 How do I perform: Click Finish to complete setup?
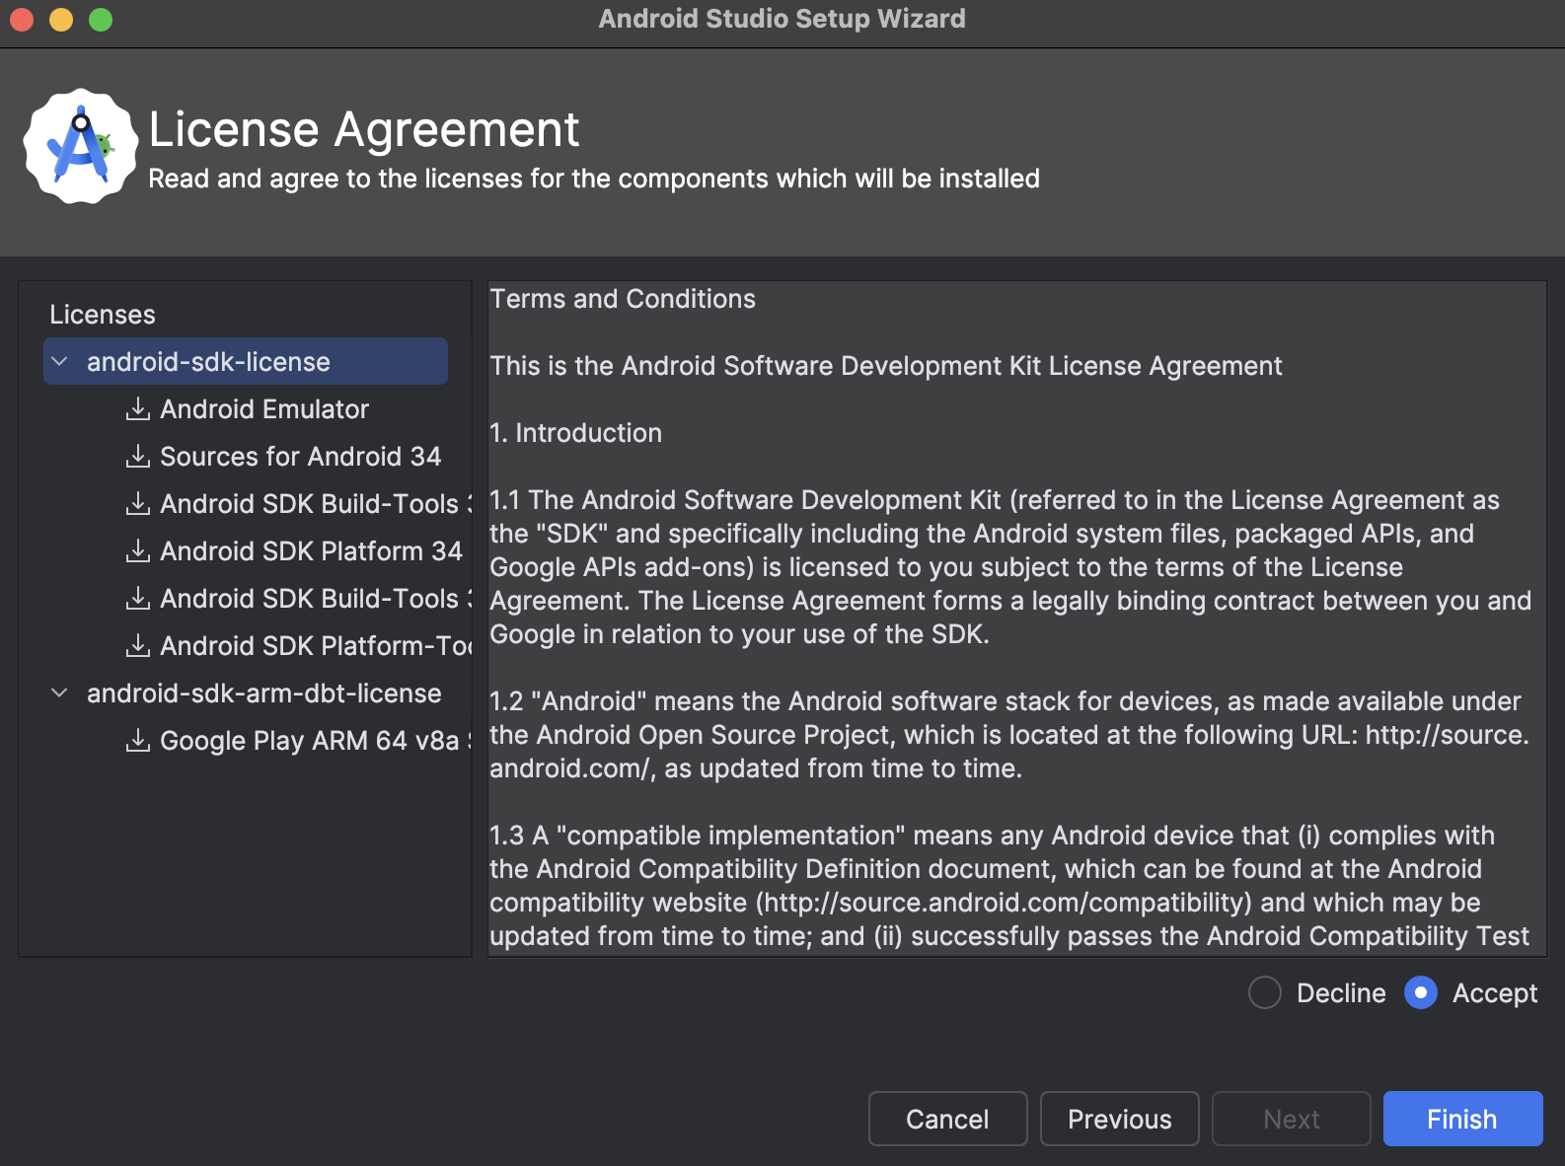1462,1119
